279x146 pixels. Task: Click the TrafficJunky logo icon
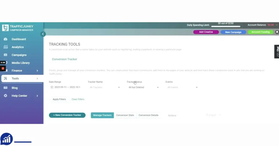click(x=5, y=28)
